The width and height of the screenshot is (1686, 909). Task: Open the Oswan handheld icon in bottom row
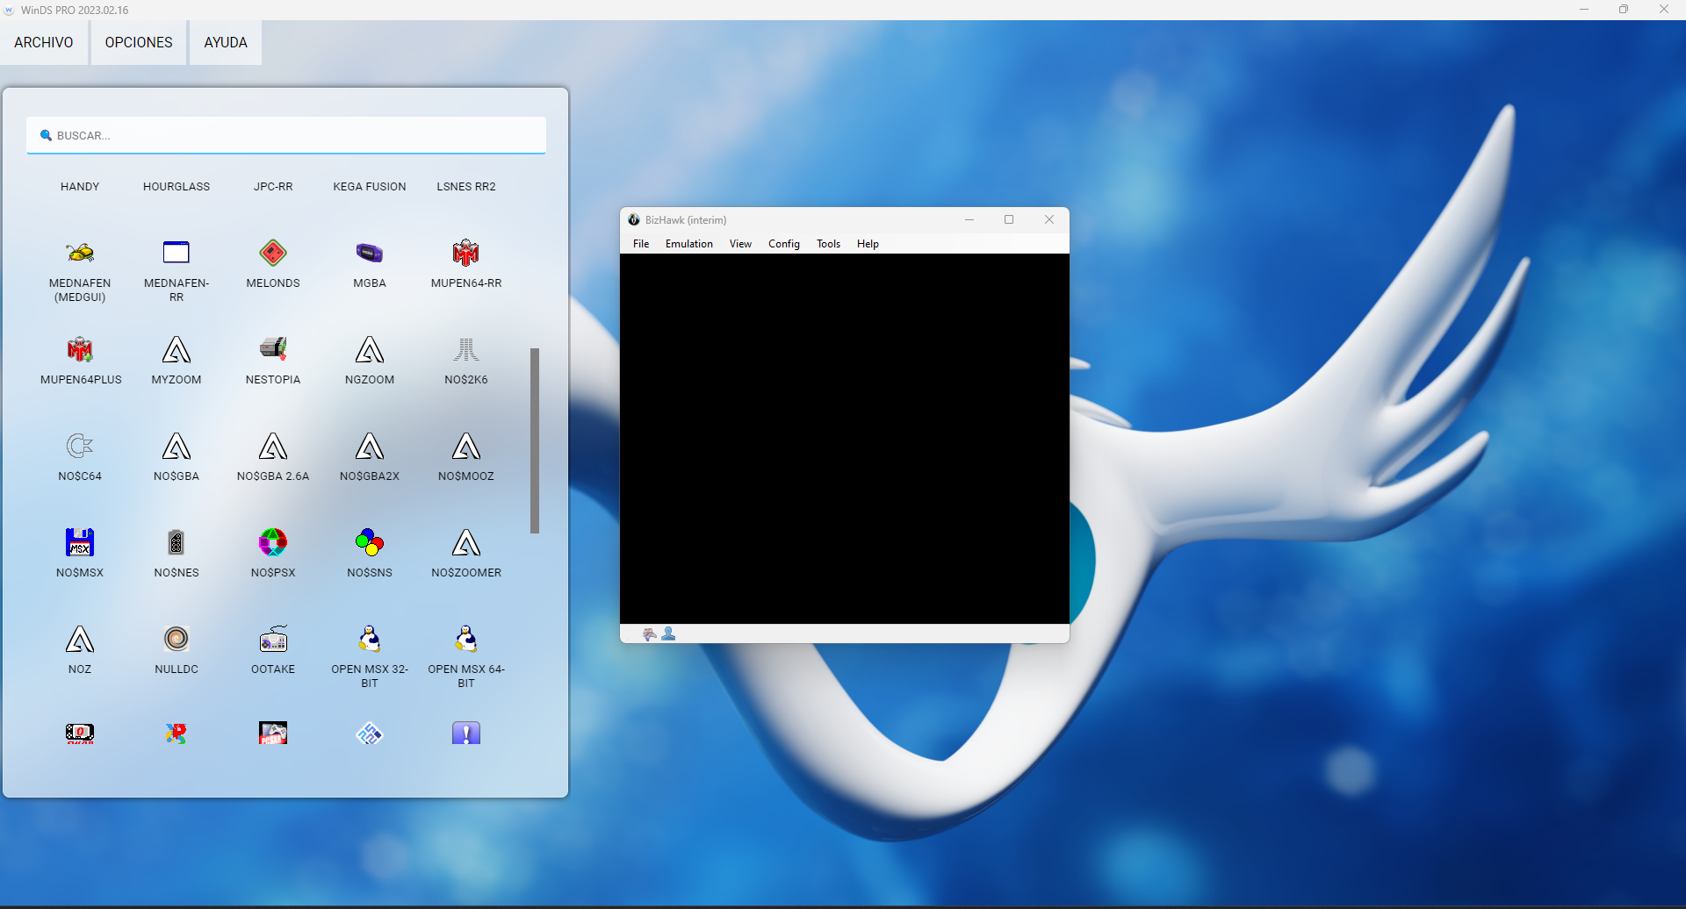tap(80, 734)
